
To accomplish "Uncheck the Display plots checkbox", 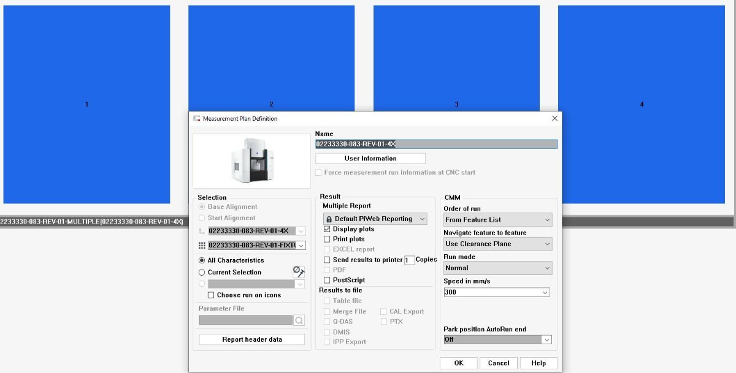I will 327,229.
